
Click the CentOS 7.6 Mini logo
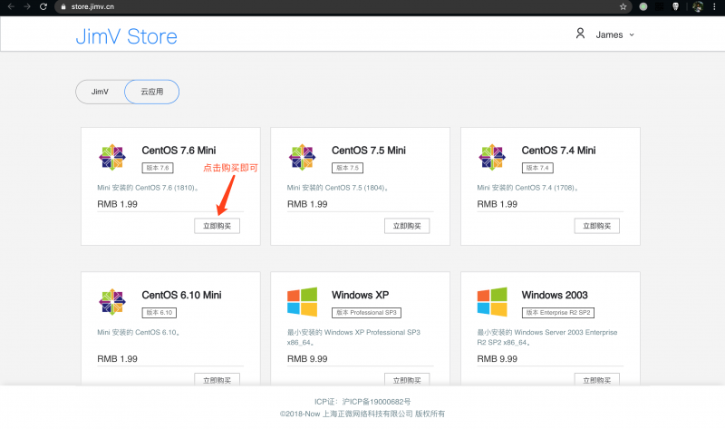pos(112,157)
